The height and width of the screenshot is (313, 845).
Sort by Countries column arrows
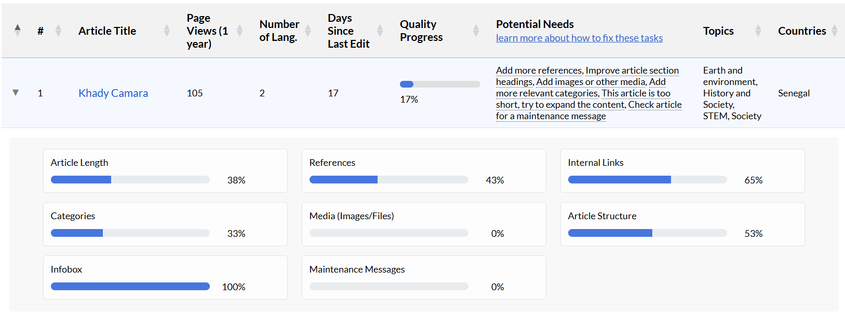[834, 31]
